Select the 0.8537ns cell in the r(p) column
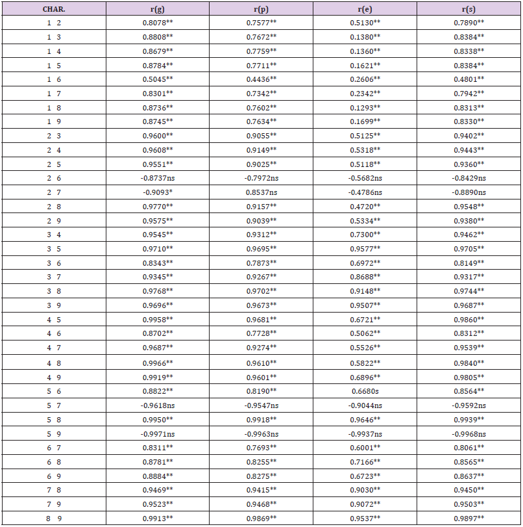Image resolution: width=523 pixels, height=527 pixels. pyautogui.click(x=261, y=192)
